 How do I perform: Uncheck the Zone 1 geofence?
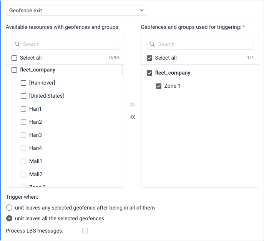point(159,86)
